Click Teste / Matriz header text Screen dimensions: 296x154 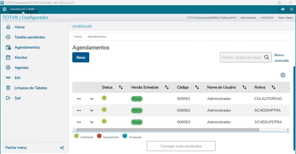285,18
